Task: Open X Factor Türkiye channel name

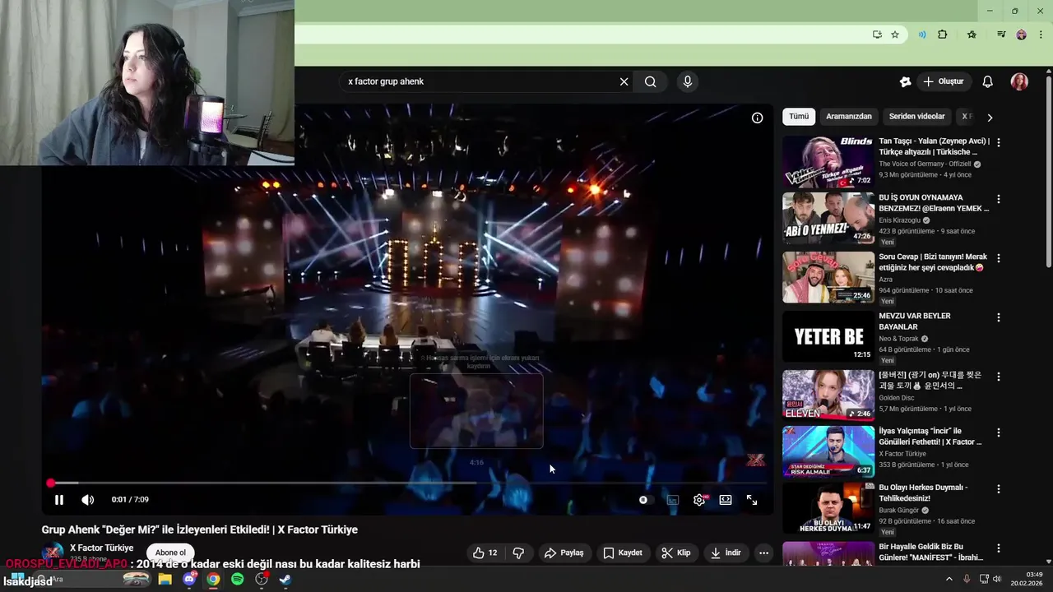Action: [101, 548]
